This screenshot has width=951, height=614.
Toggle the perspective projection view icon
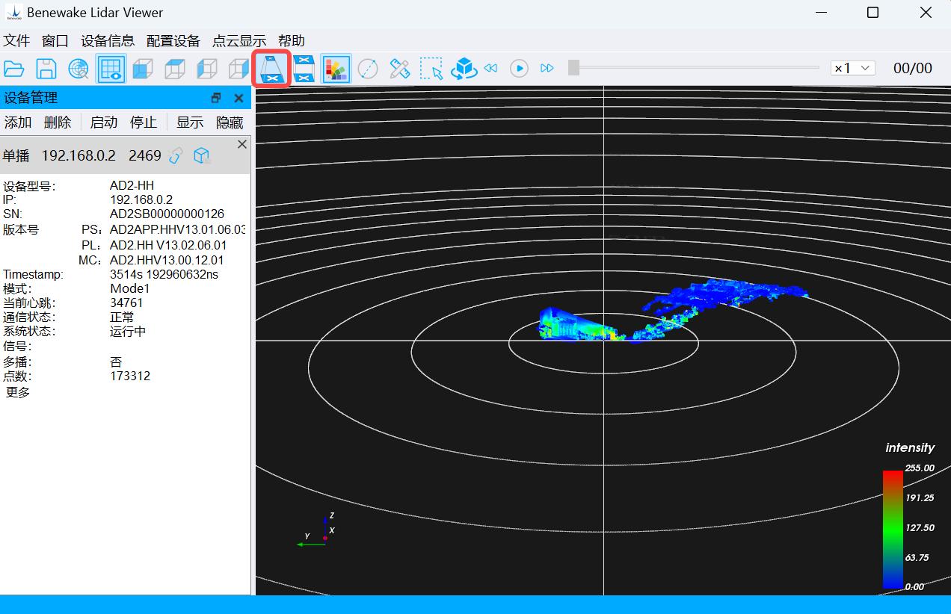pos(271,69)
